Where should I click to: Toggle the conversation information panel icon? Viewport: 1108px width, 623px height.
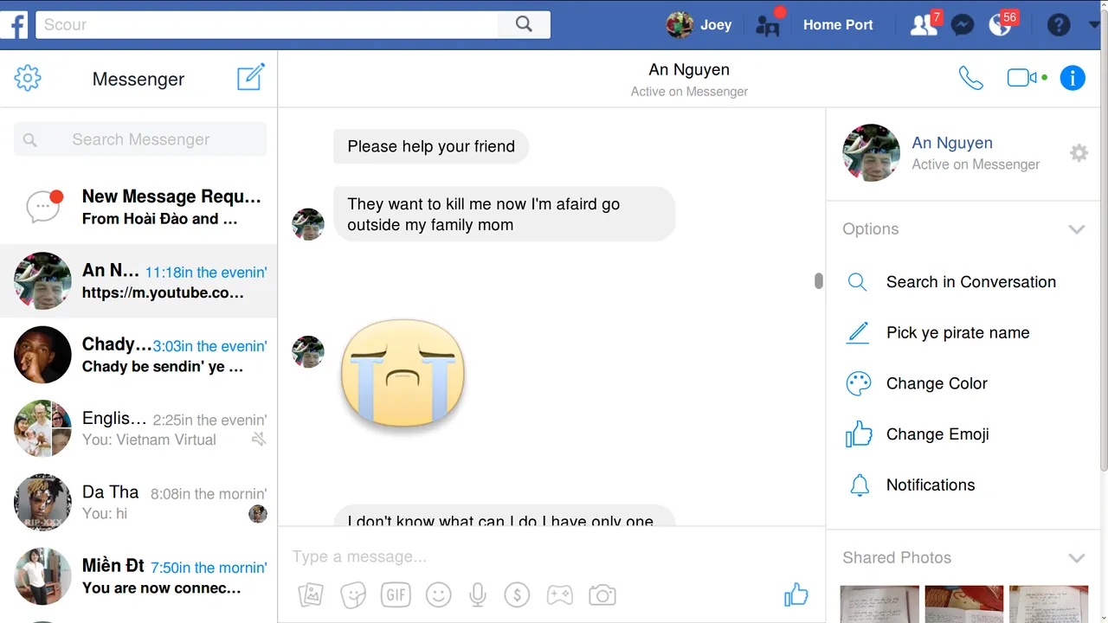click(x=1073, y=78)
